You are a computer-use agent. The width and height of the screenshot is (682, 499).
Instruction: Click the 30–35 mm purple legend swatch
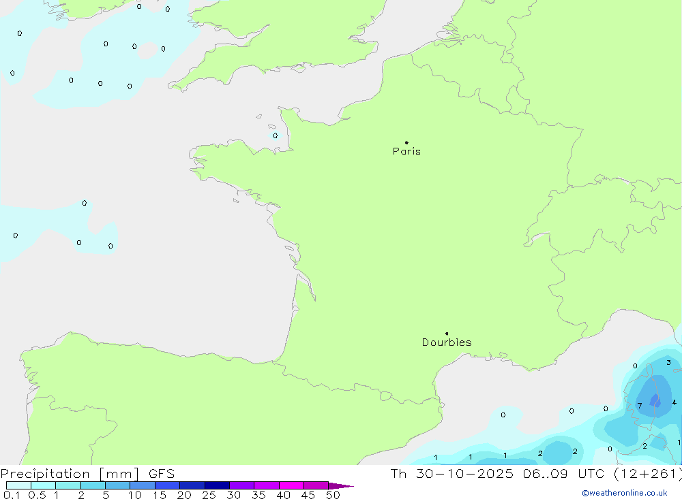242,485
